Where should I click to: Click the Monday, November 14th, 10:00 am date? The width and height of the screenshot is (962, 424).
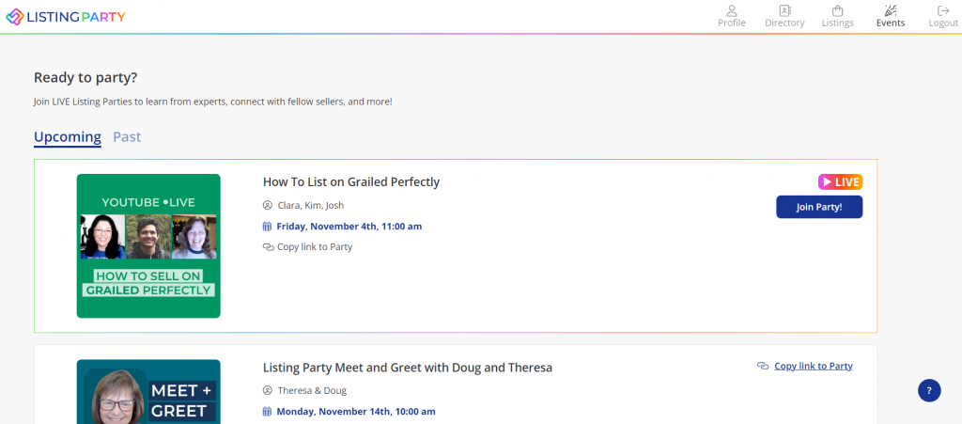356,412
